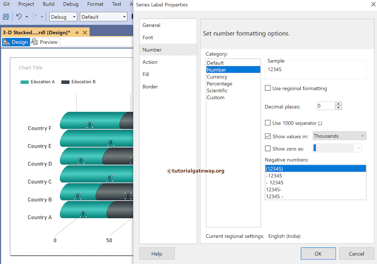Select the Number page in the dialog
The width and height of the screenshot is (377, 264).
coord(168,50)
